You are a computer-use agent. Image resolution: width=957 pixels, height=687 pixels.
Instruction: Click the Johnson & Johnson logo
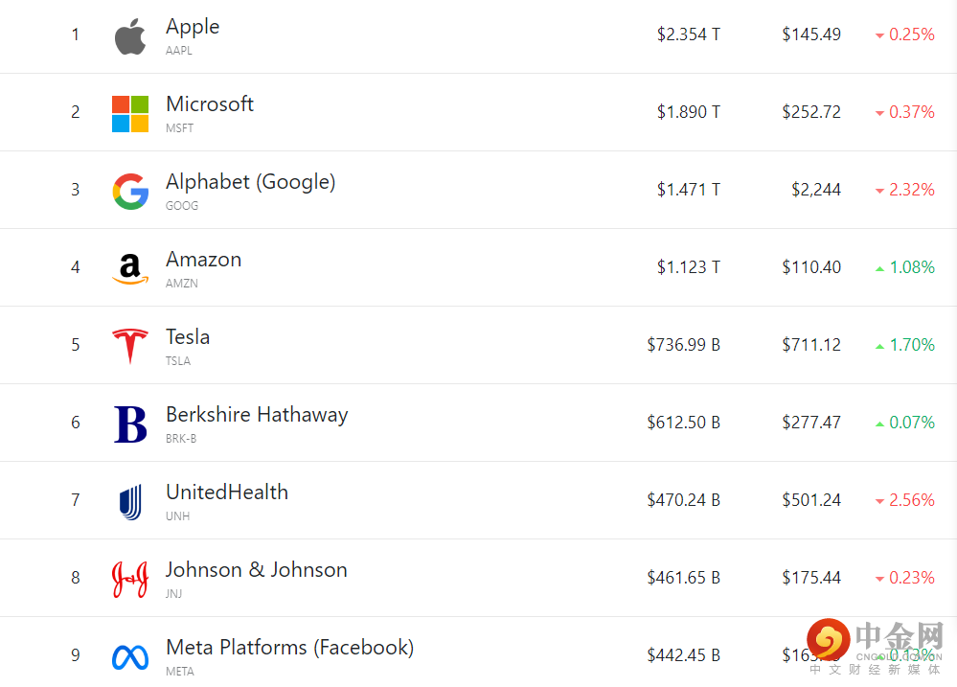click(x=130, y=579)
